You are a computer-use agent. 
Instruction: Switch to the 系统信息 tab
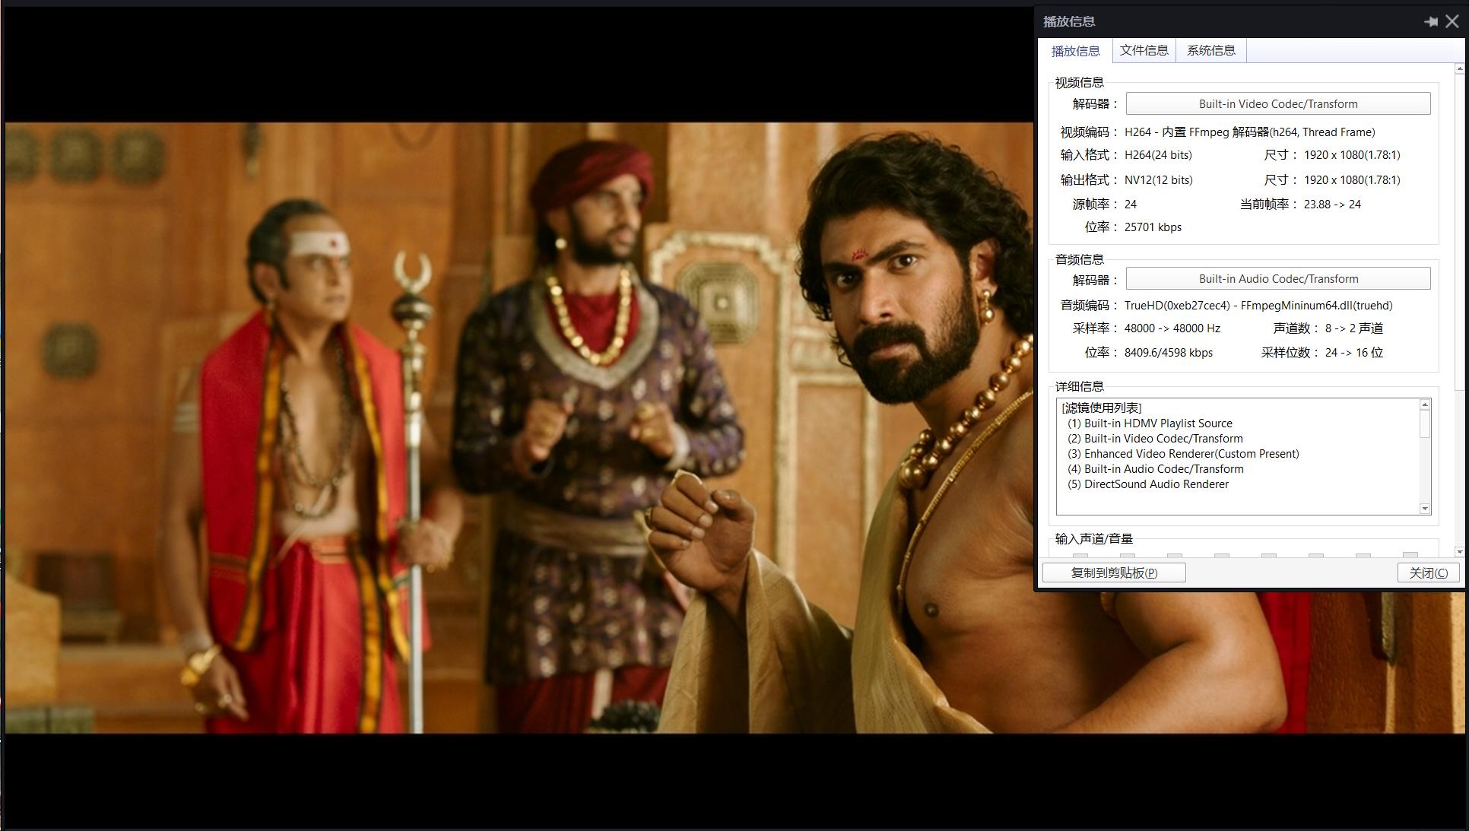[x=1210, y=51]
